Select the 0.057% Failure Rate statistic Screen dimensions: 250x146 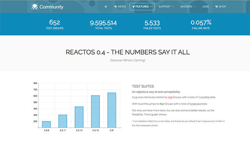pyautogui.click(x=201, y=24)
